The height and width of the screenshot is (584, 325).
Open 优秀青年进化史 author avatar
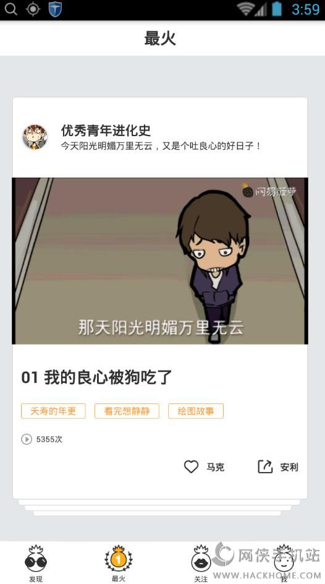point(35,137)
